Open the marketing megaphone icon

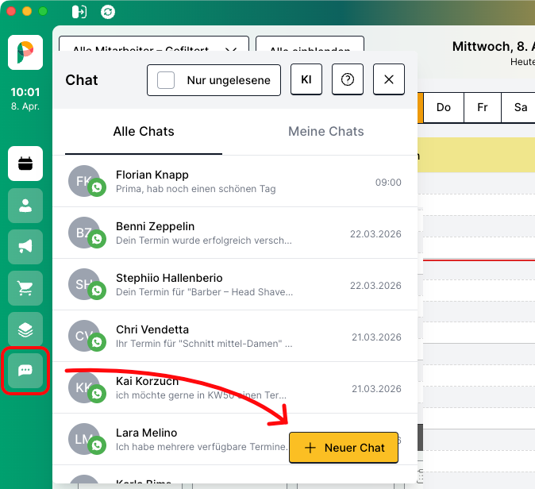[25, 247]
